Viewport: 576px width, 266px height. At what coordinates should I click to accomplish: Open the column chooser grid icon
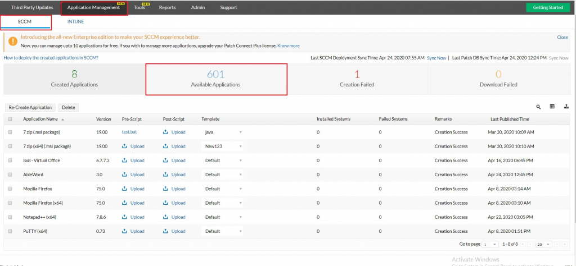[552, 107]
